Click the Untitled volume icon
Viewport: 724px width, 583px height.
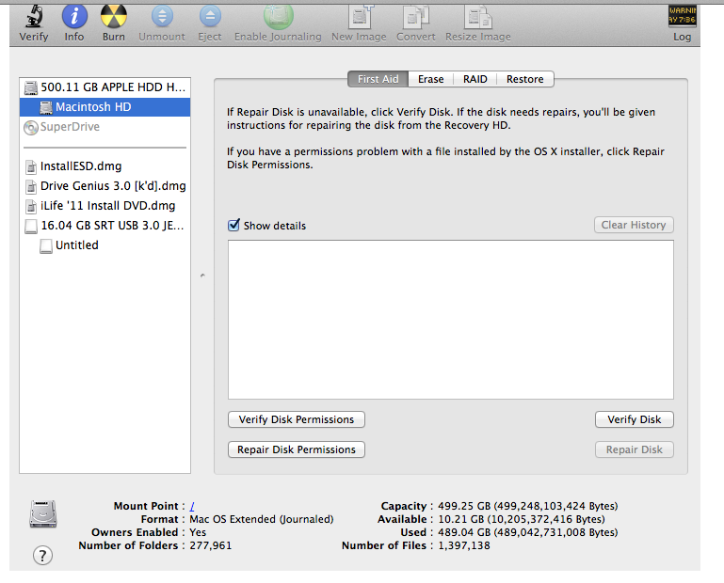tap(46, 245)
